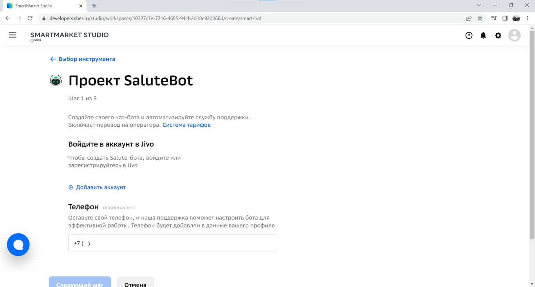Cancel with the Отмена button
Viewport: 535px width, 287px height.
click(x=136, y=282)
